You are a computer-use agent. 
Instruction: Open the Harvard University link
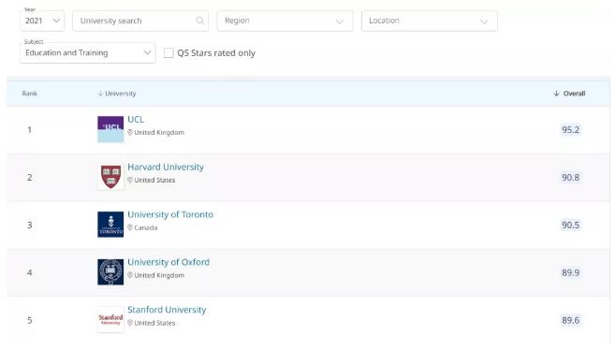166,167
